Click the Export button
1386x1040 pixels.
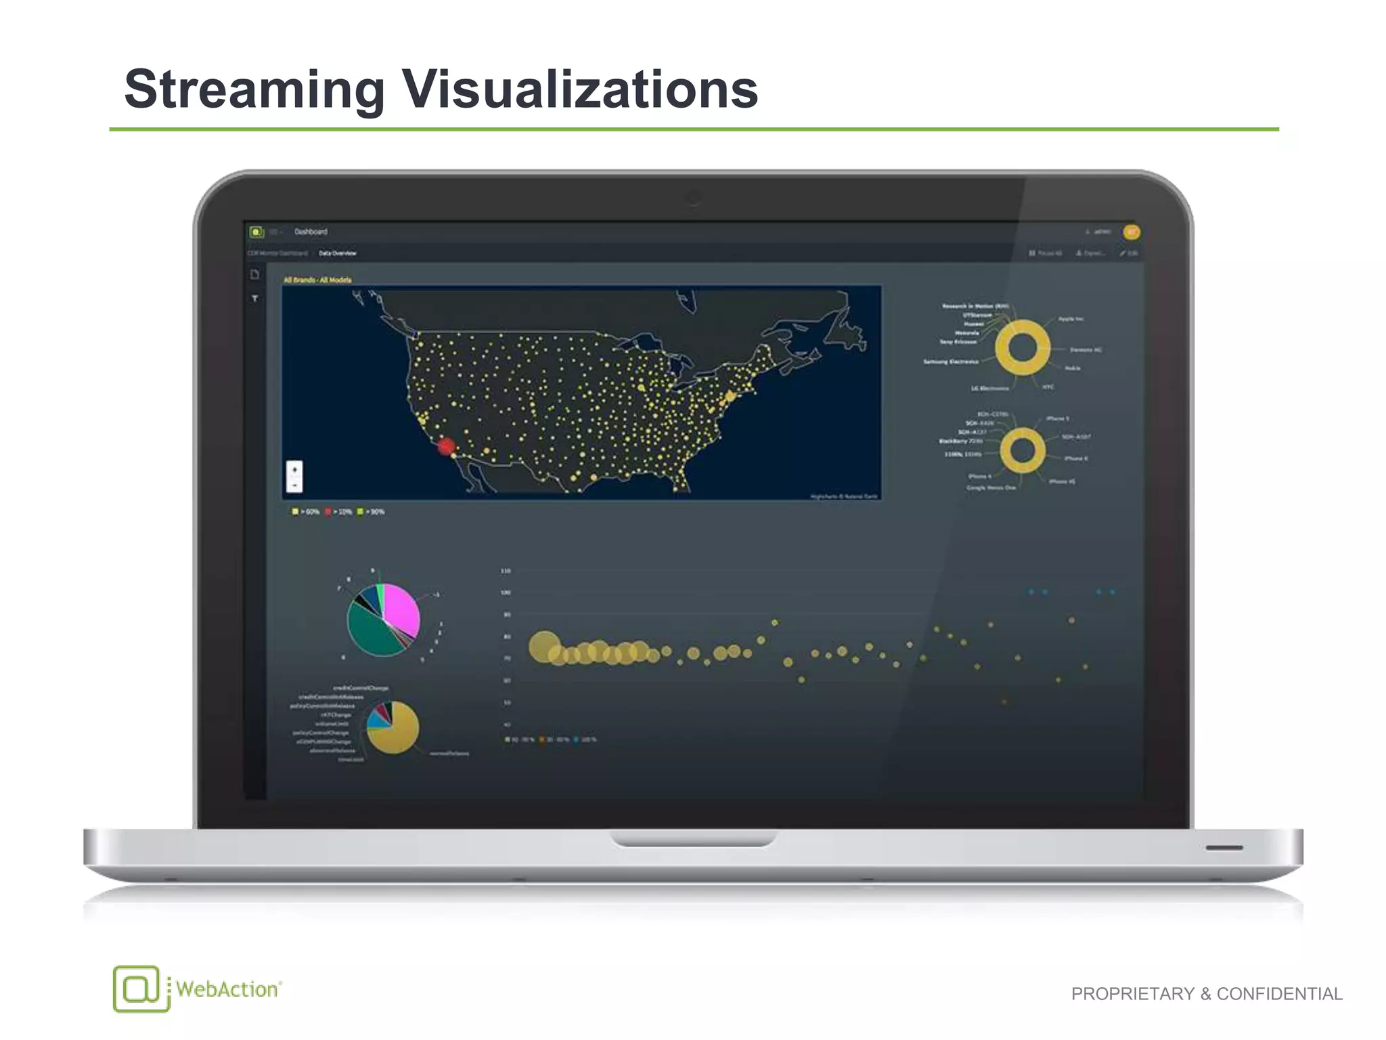tap(1090, 253)
